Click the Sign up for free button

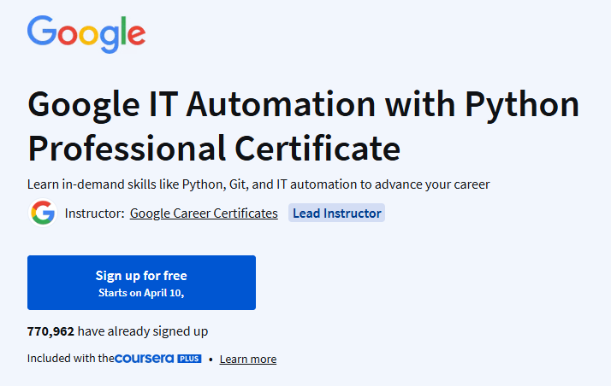[x=141, y=283]
